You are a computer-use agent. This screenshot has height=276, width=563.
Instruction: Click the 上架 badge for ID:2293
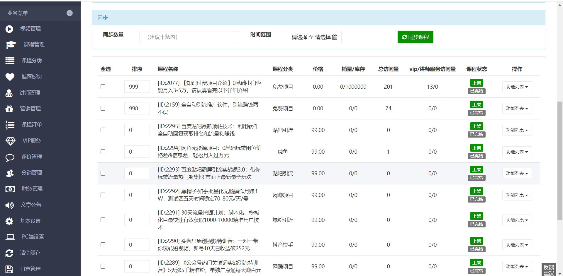(476, 170)
